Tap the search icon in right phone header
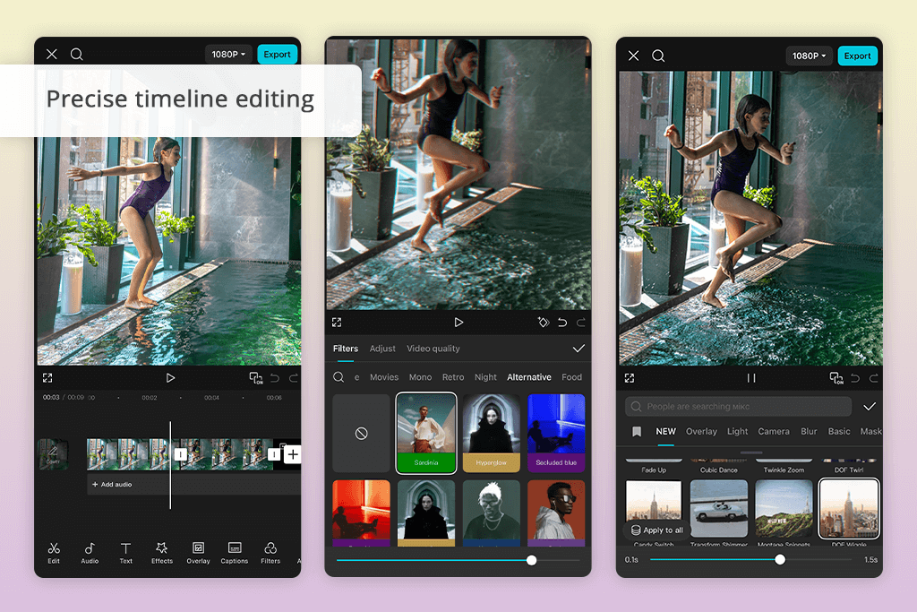 [658, 56]
